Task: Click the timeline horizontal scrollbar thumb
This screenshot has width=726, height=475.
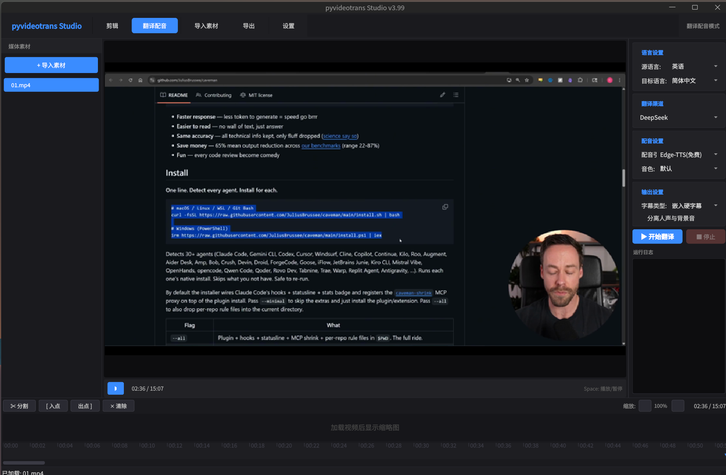Action: click(x=24, y=463)
